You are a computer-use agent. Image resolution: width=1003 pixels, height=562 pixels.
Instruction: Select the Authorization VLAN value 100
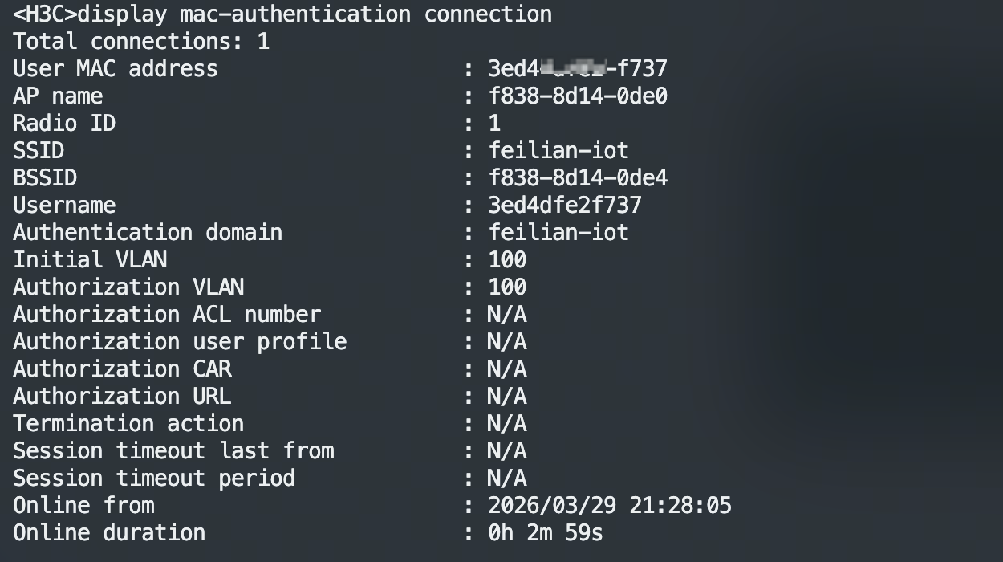(507, 287)
